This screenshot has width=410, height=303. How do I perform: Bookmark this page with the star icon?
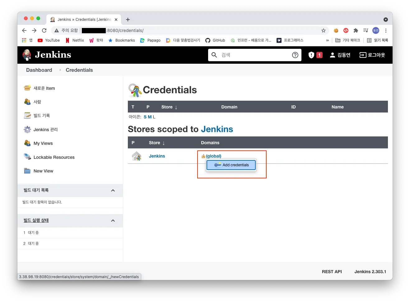324,30
